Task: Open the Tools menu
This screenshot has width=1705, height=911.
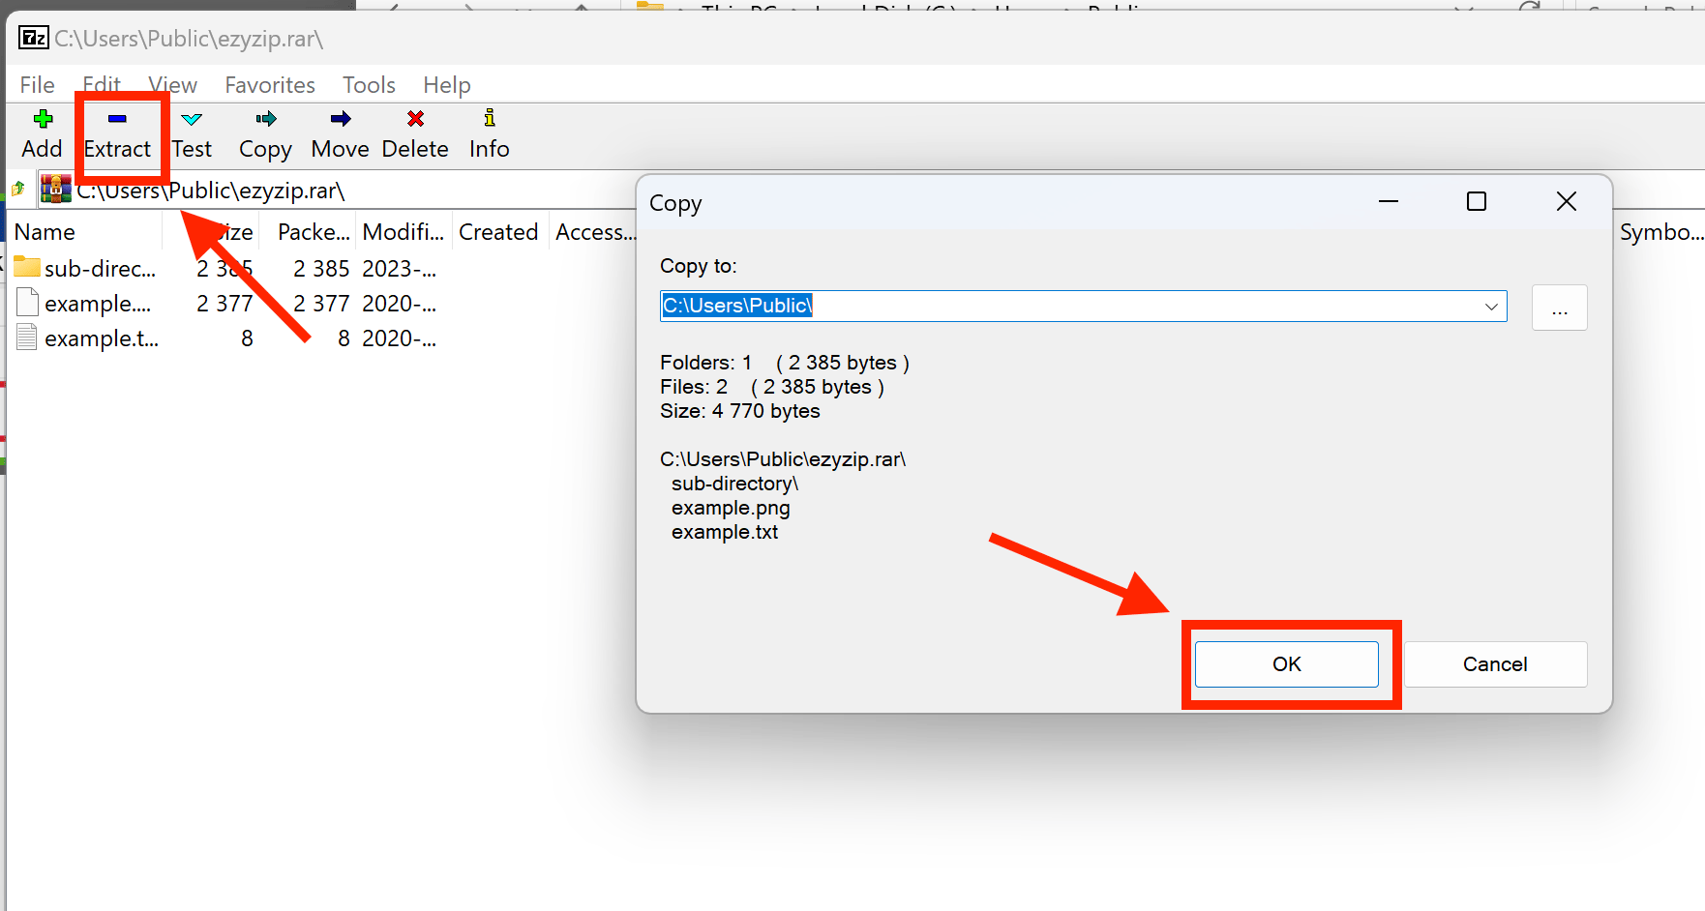Action: pyautogui.click(x=369, y=85)
